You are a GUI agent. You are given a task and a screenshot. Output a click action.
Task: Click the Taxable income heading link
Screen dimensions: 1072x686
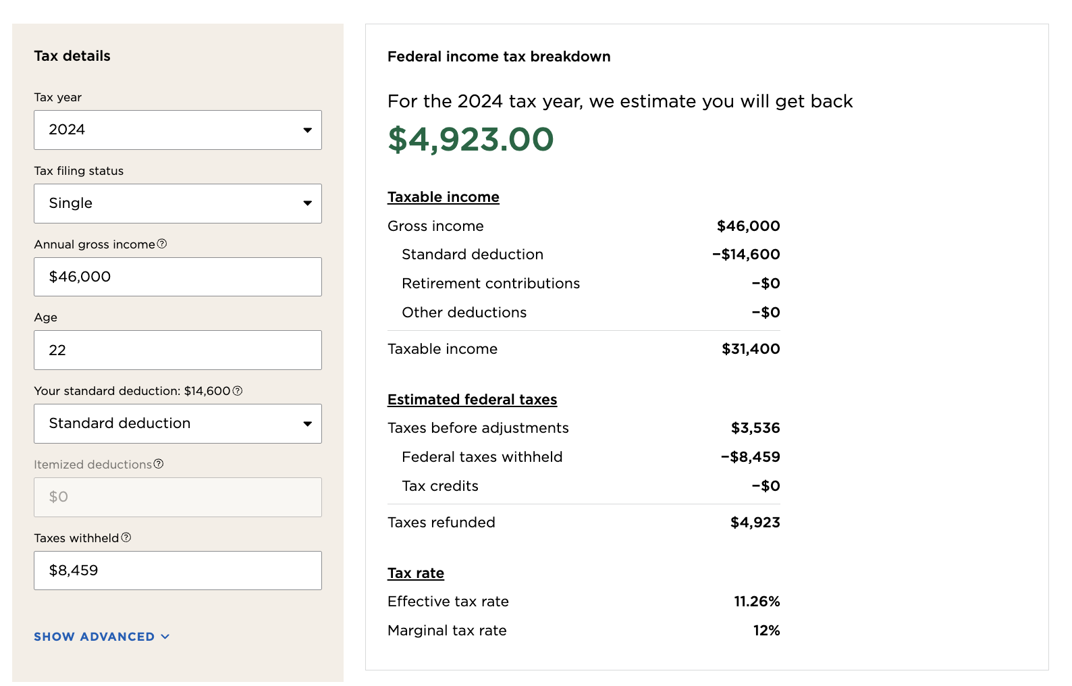tap(443, 197)
